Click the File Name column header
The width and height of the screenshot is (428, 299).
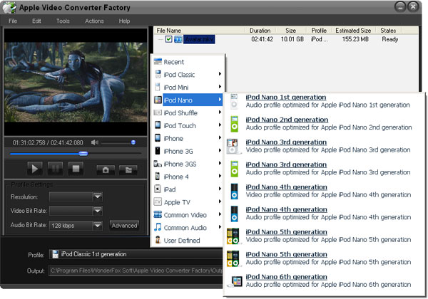click(x=199, y=31)
